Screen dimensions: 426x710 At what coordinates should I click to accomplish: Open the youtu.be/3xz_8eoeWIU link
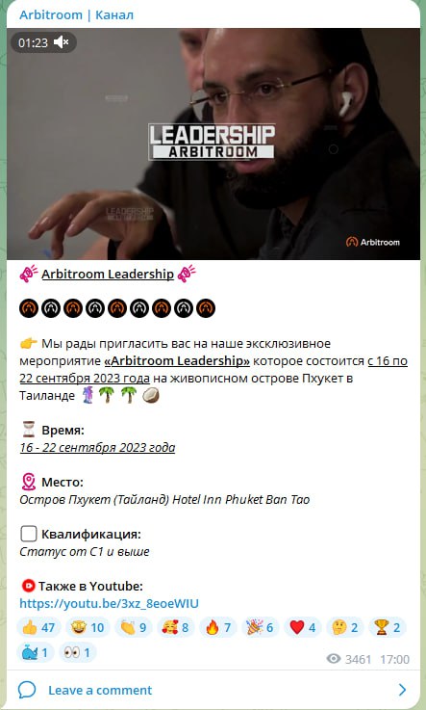[109, 604]
